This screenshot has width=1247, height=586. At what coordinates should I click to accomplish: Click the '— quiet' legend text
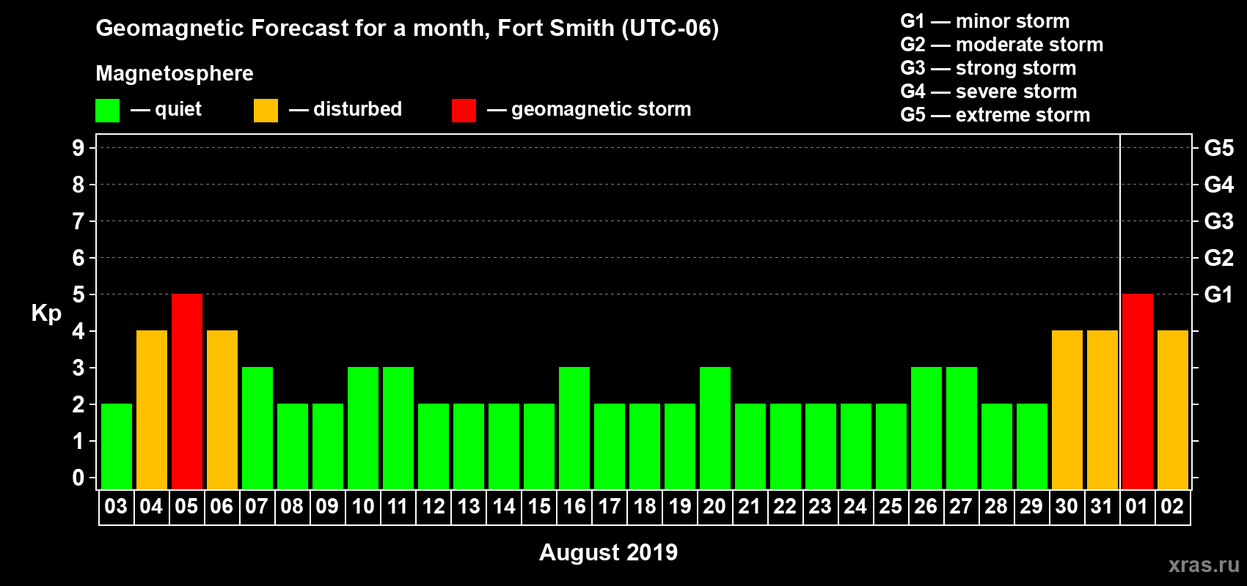pos(166,109)
